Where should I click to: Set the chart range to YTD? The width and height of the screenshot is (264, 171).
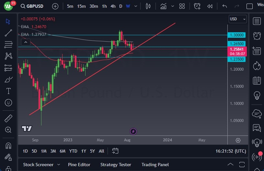coord(73,151)
